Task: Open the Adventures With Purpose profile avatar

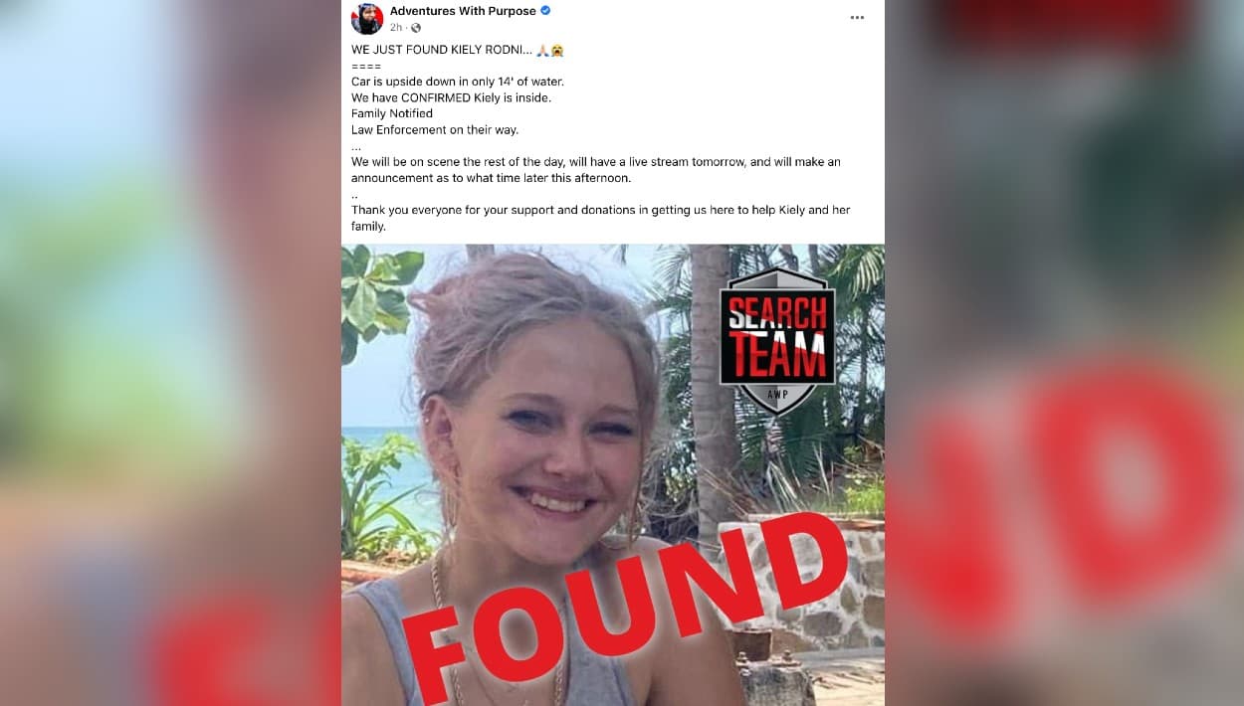Action: click(x=367, y=18)
